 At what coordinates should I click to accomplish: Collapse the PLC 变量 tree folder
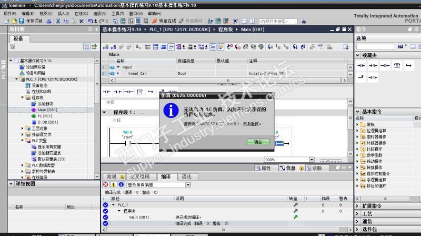pos(22,140)
